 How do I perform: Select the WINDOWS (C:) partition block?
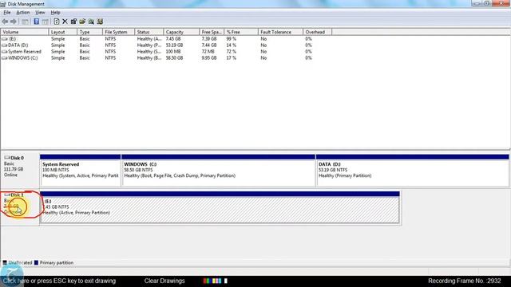pyautogui.click(x=218, y=171)
